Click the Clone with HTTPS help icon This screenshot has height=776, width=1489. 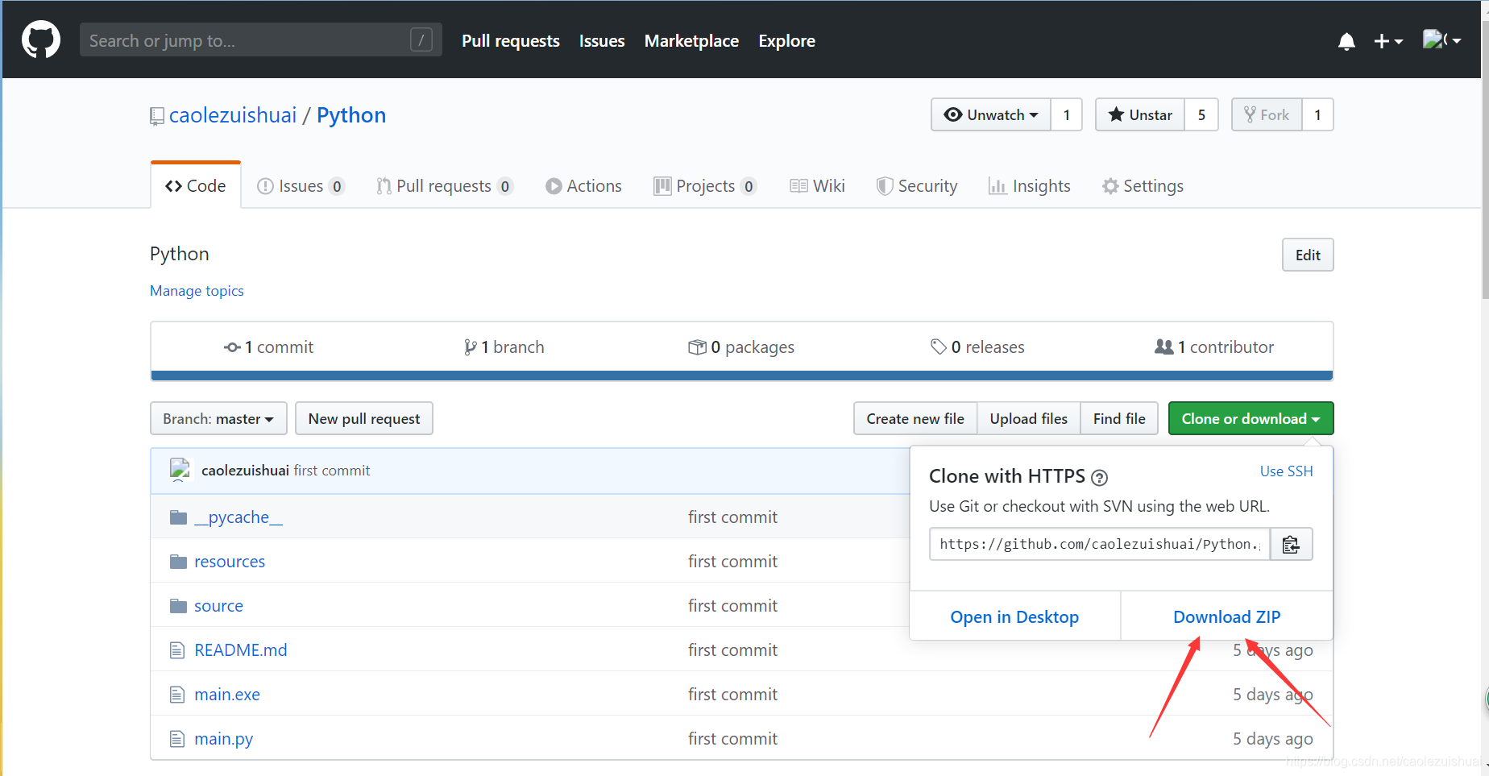click(x=1099, y=478)
